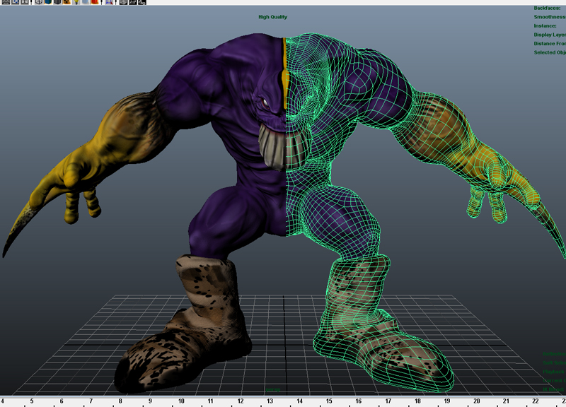The width and height of the screenshot is (566, 407).
Task: Click the first grid icon in panel toolbar
Action: (x=6, y=2)
